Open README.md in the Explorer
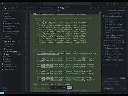Viewport: 128px width, 96px height. pyautogui.click(x=9, y=29)
